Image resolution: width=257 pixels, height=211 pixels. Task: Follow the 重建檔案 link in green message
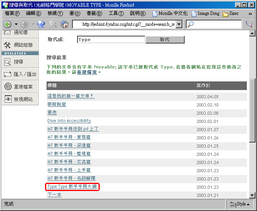click(x=87, y=72)
